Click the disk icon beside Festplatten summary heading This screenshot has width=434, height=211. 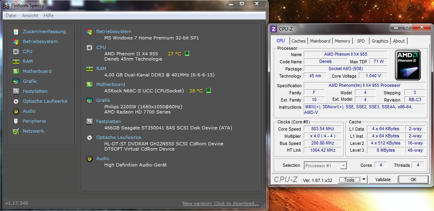click(90, 121)
